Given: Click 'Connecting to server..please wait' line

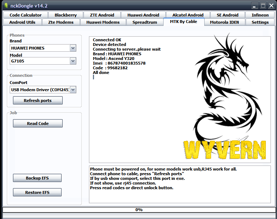Looking at the screenshot, I should pos(127,49).
